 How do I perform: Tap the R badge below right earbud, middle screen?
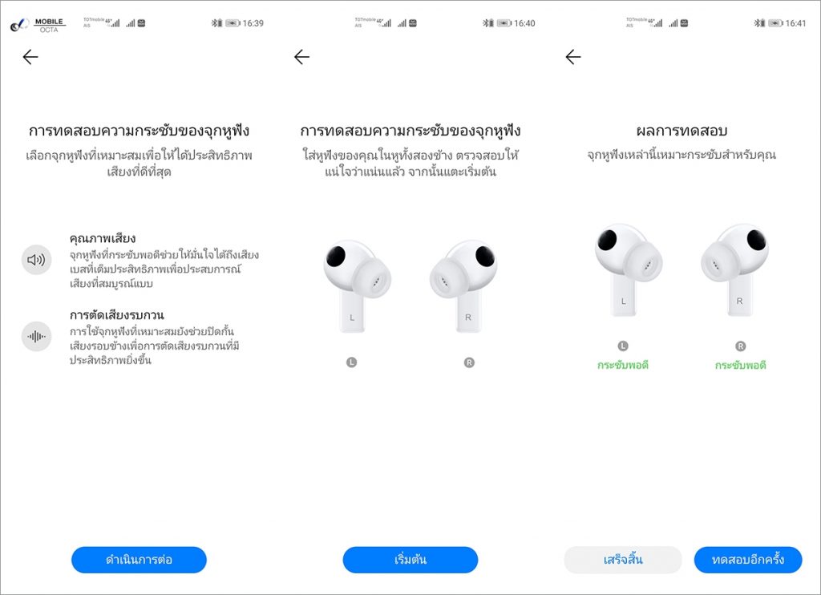pos(469,362)
